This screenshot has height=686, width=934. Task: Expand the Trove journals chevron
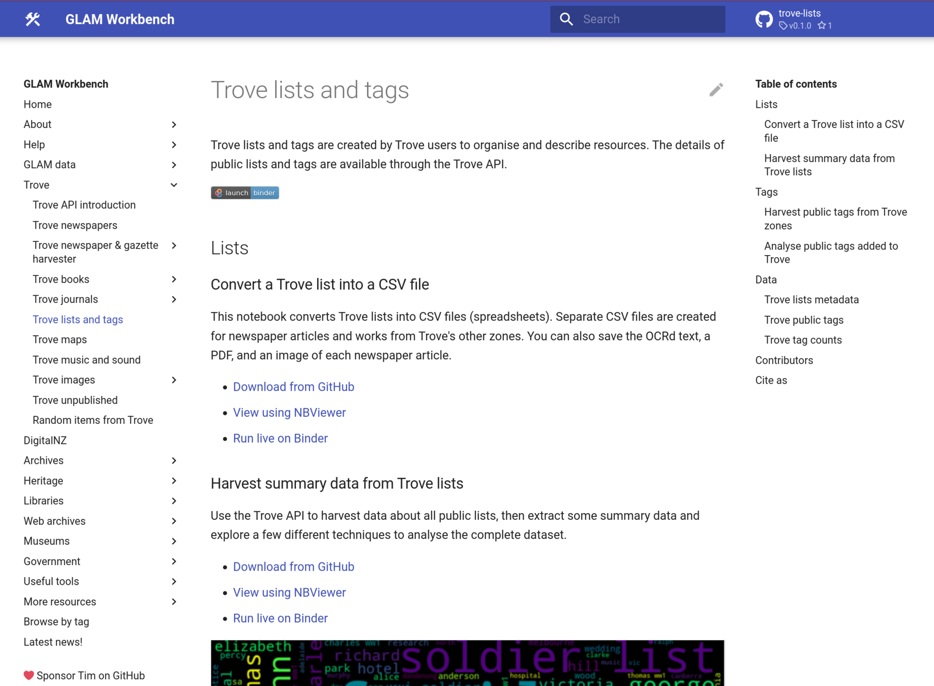pyautogui.click(x=174, y=299)
